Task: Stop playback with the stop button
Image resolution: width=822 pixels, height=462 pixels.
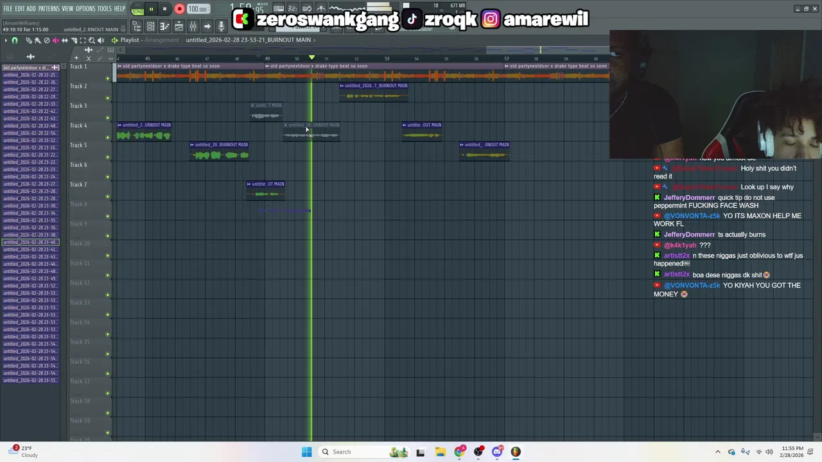Action: pos(164,9)
